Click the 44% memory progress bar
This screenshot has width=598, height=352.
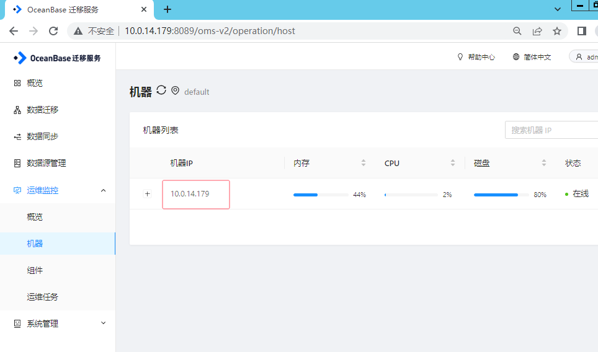coord(321,195)
